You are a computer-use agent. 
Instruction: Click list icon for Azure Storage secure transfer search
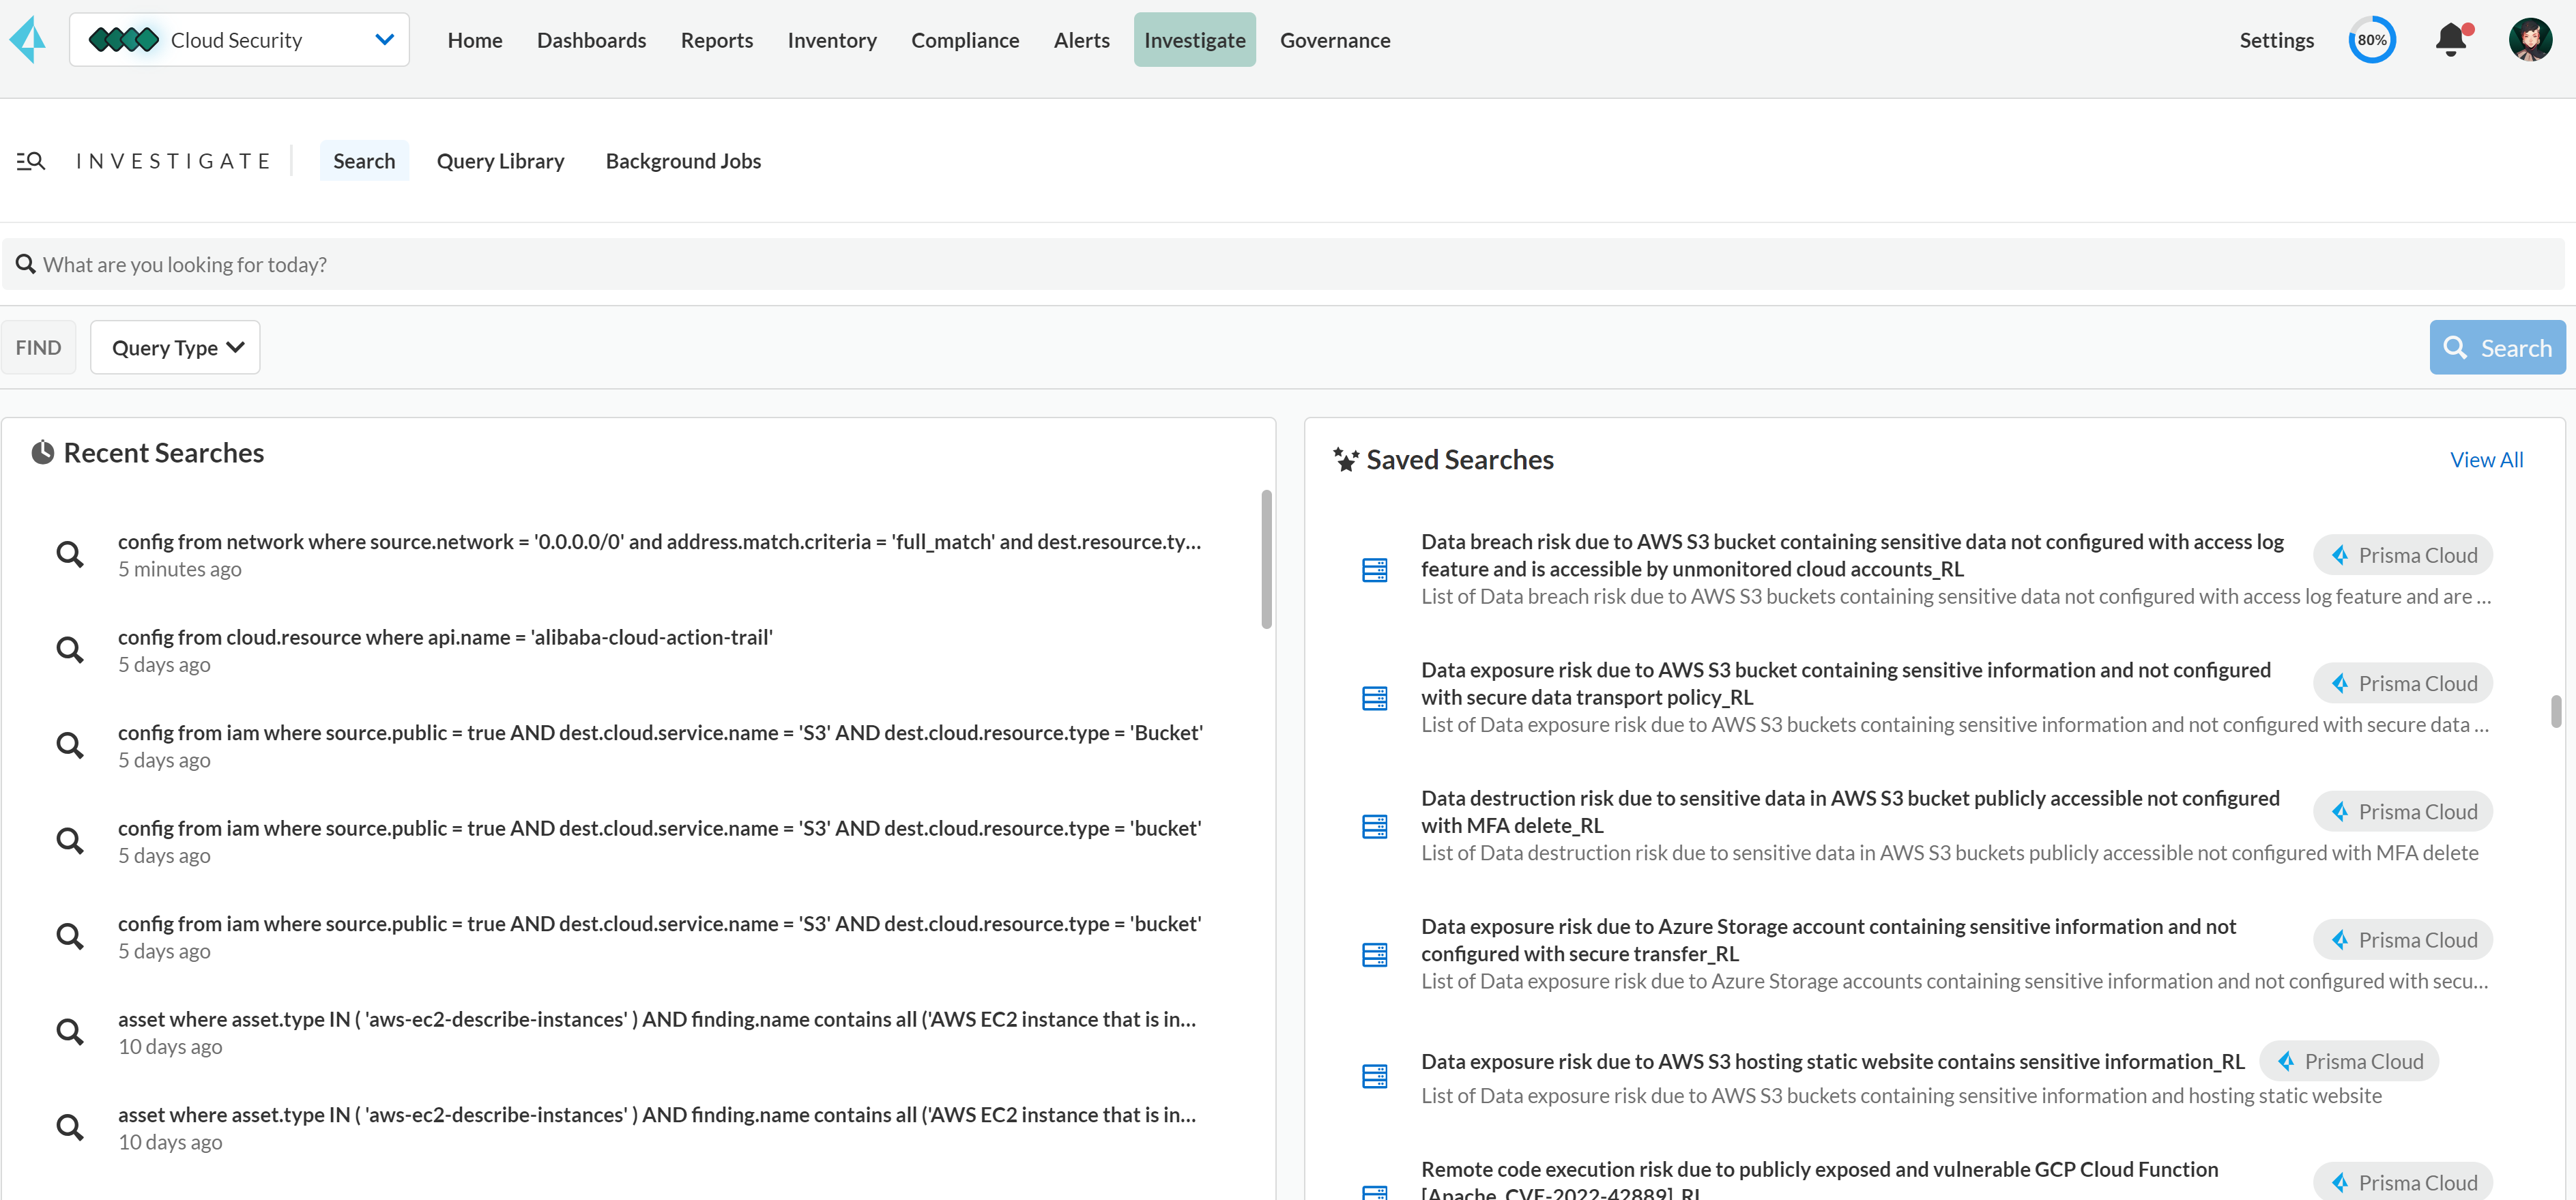1375,955
